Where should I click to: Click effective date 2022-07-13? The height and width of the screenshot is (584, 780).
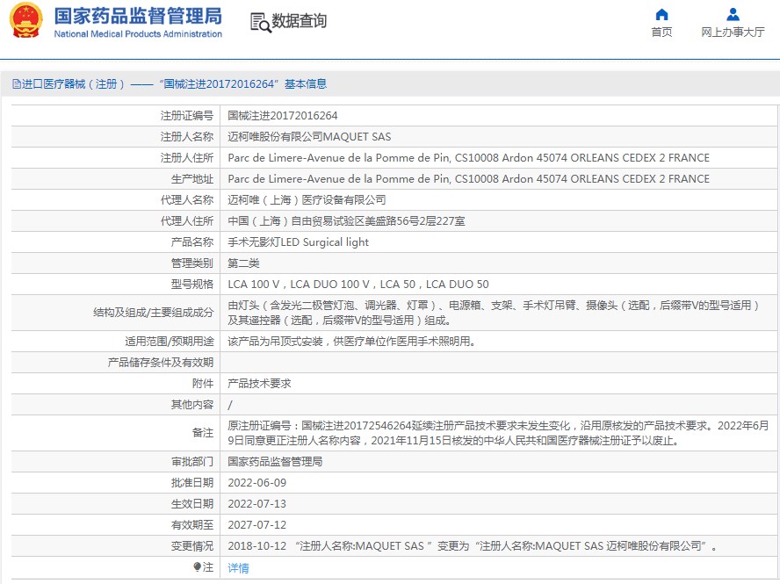tap(257, 504)
